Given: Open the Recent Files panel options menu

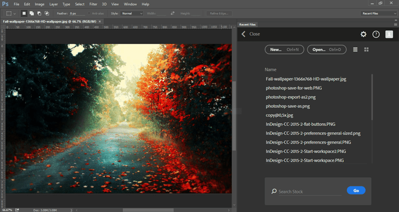Looking at the screenshot, I should (395, 24).
